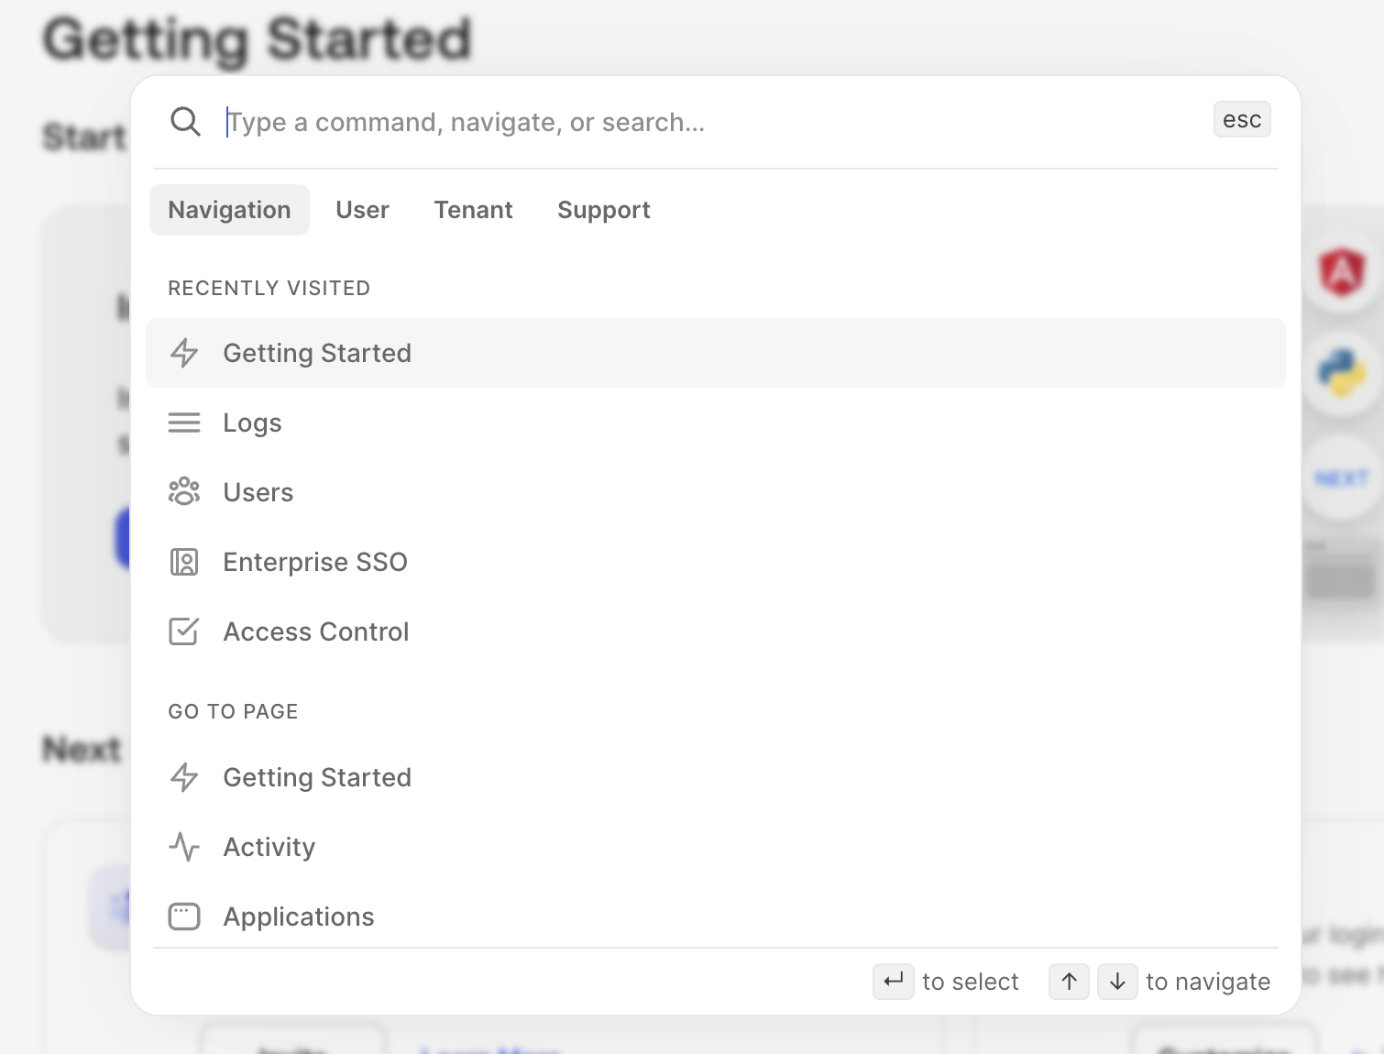The width and height of the screenshot is (1384, 1054).
Task: Select the Navigation tab
Action: click(229, 210)
